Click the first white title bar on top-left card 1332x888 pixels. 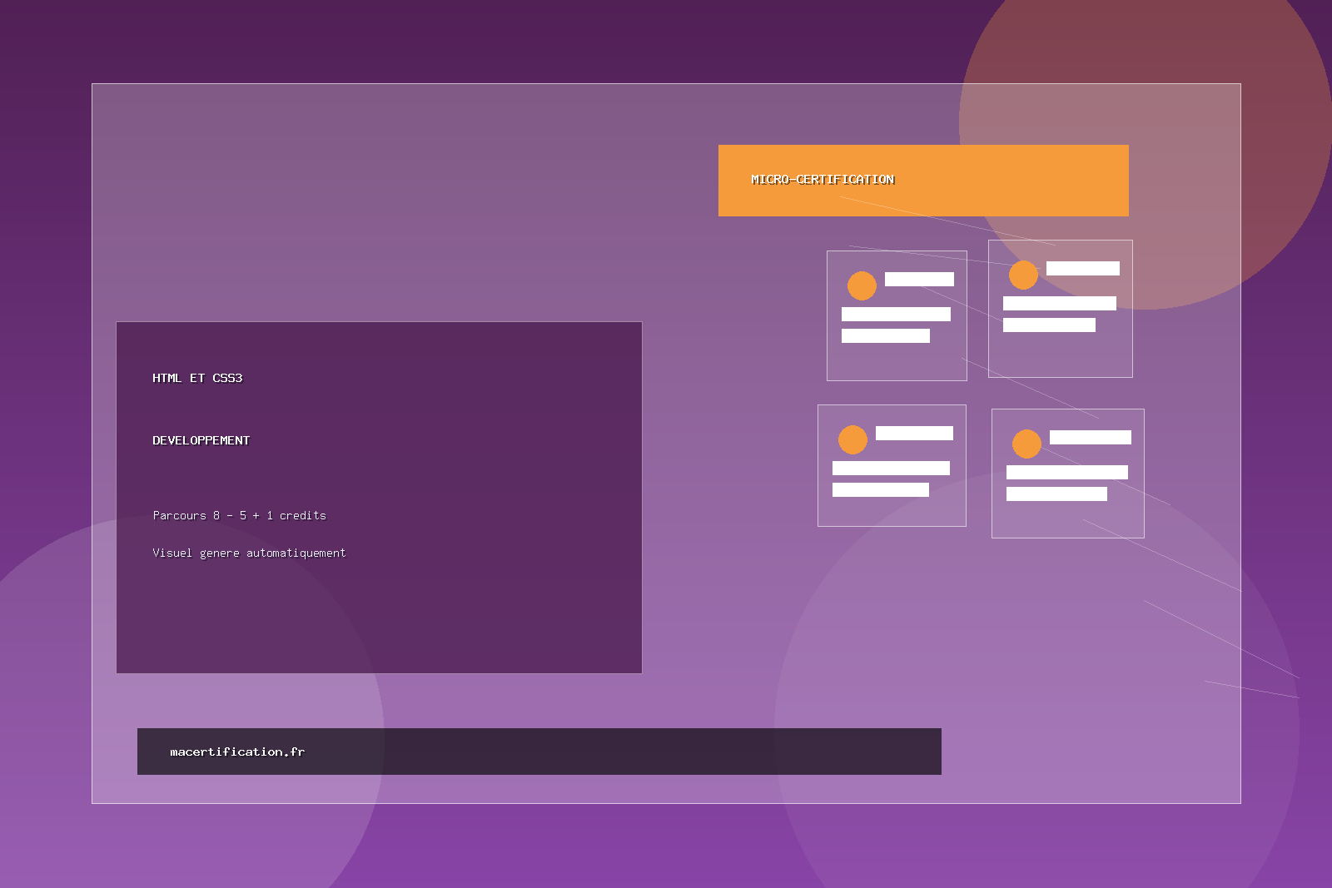919,279
